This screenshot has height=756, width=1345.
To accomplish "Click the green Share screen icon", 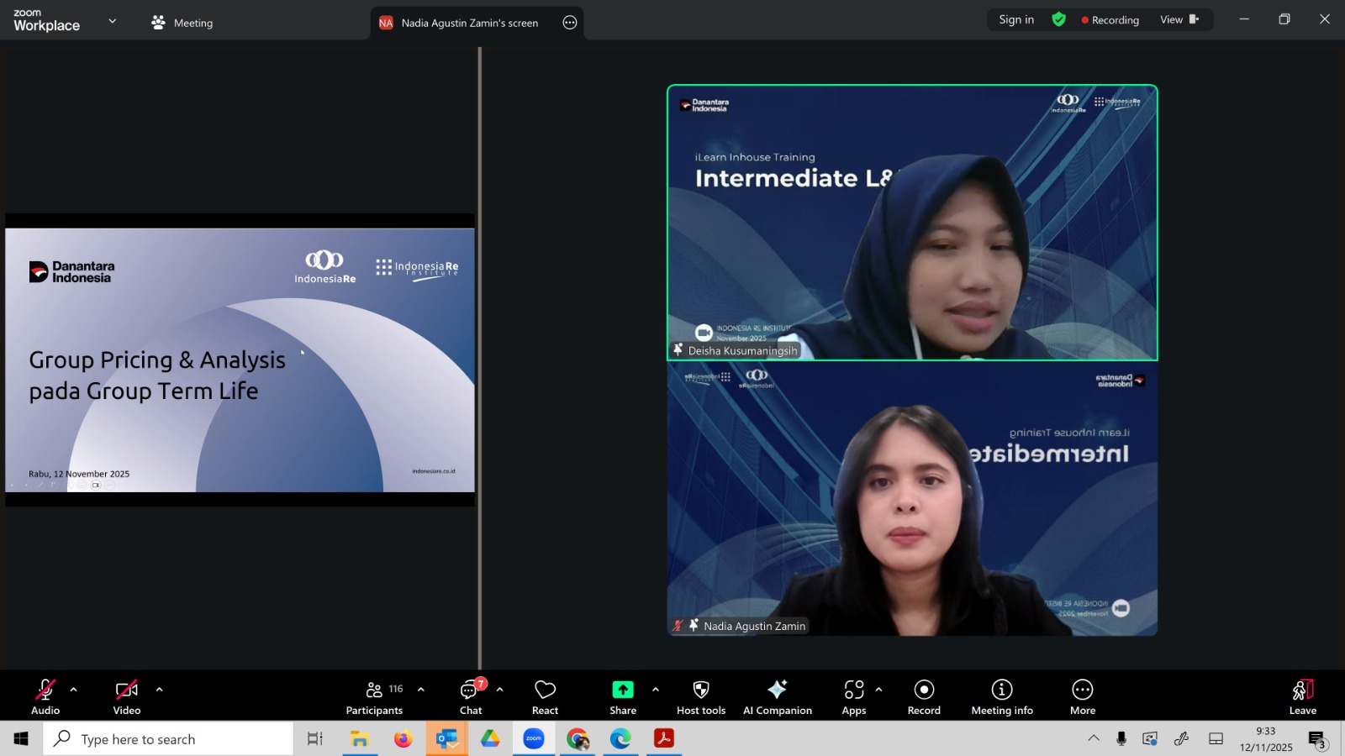I will tap(623, 690).
